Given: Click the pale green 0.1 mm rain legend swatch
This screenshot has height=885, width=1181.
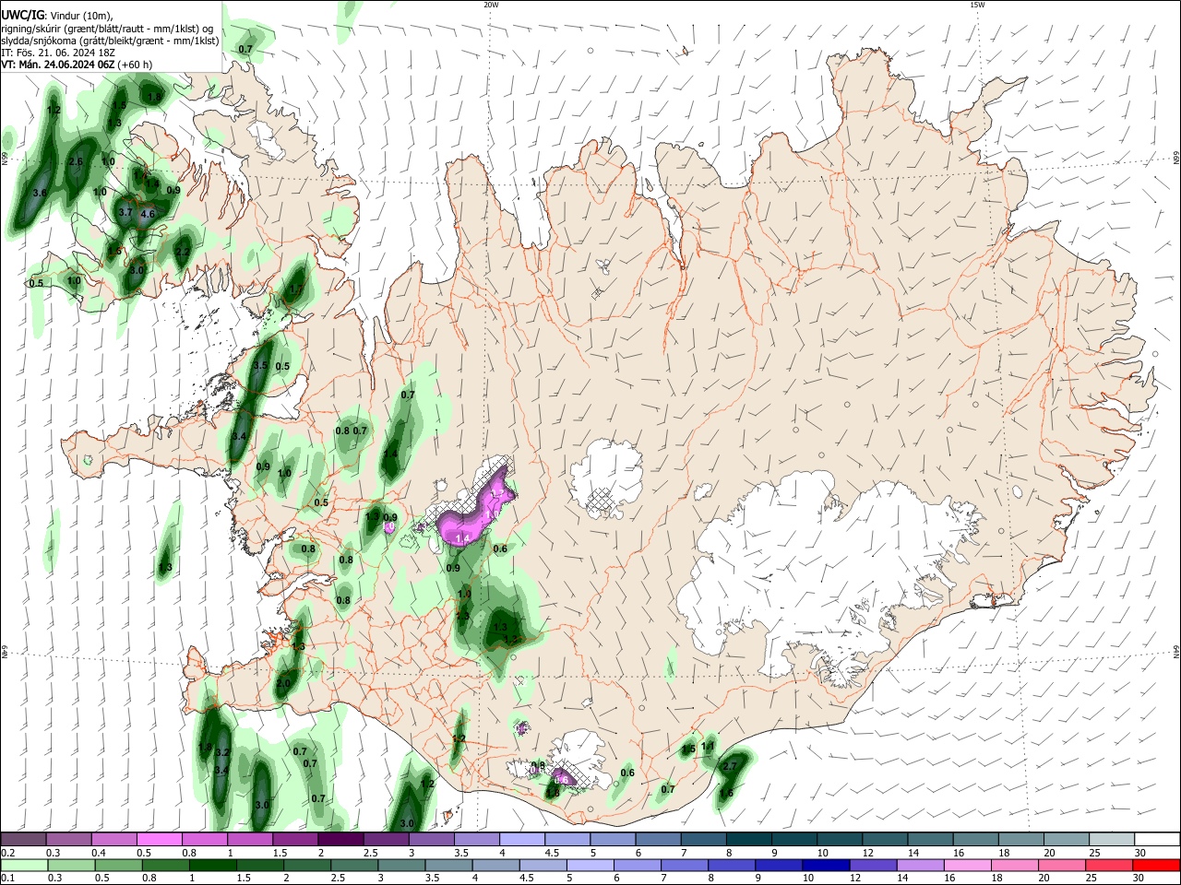Looking at the screenshot, I should (x=24, y=866).
